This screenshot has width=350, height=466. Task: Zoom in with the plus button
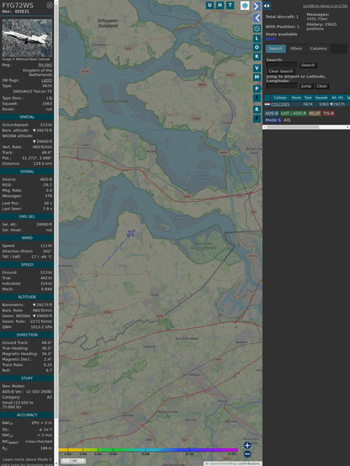point(247,445)
